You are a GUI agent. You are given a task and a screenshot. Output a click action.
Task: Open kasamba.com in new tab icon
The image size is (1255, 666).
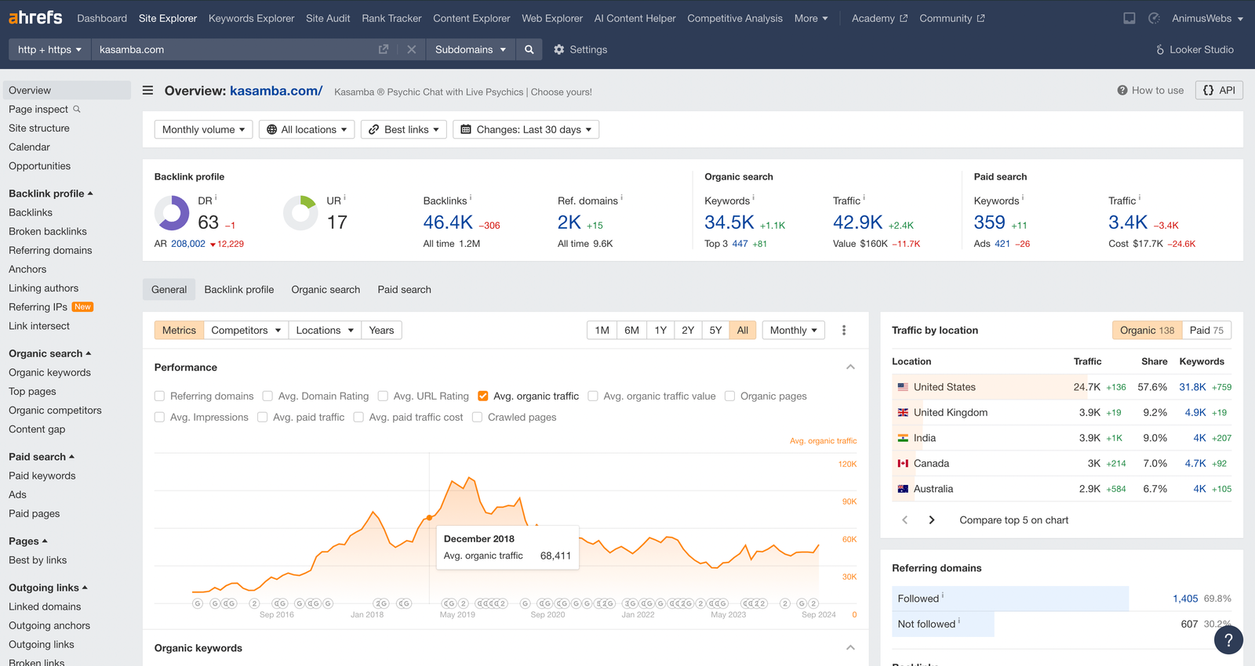[x=384, y=49]
